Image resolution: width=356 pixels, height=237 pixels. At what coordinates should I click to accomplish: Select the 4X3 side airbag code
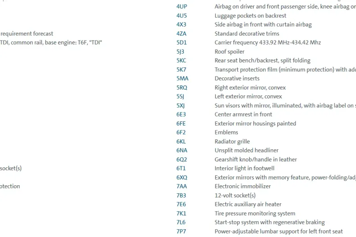tap(181, 25)
